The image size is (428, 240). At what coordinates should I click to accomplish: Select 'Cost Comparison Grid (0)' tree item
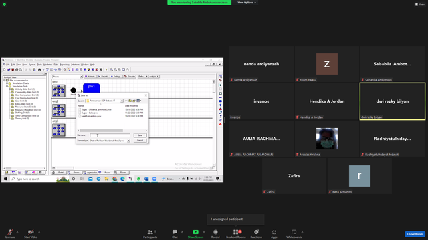27,95
